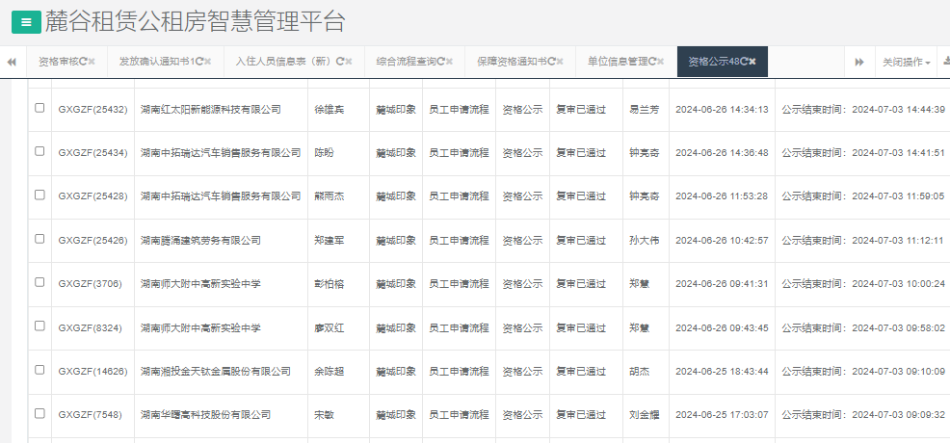The width and height of the screenshot is (950, 443).
Task: Close the 单位信息管理 tab
Action: tap(661, 61)
